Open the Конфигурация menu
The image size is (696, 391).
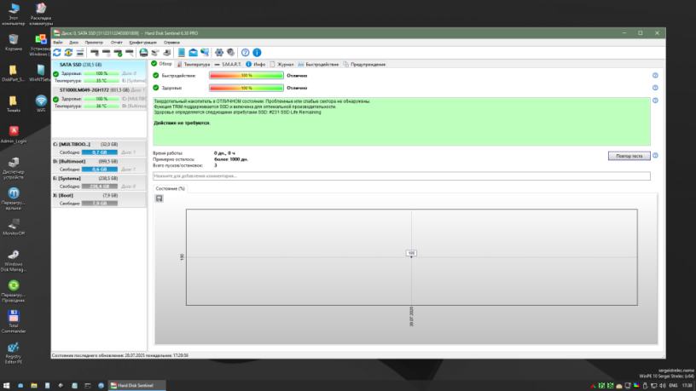pos(143,43)
